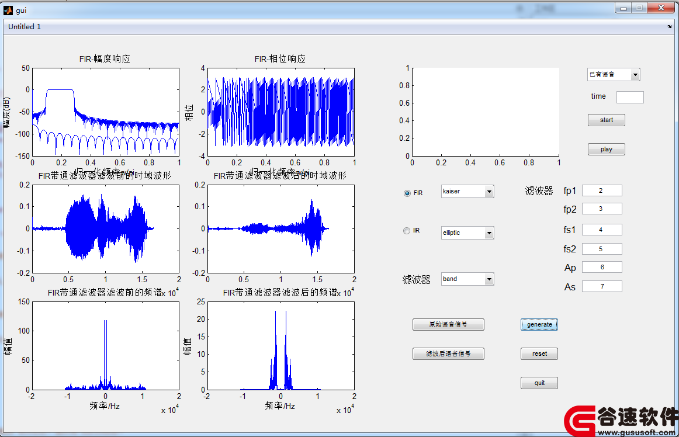Click the post-filter spectrum plot

(281, 346)
